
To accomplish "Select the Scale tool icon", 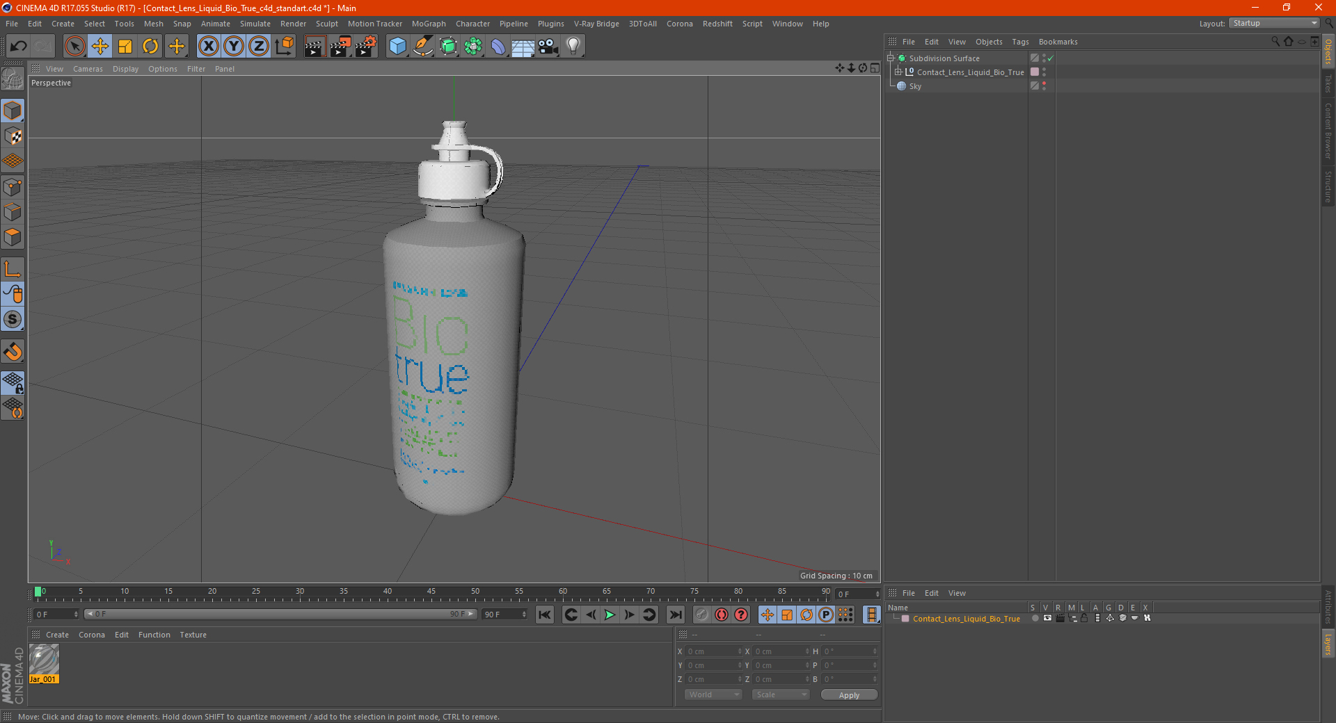I will [x=125, y=47].
